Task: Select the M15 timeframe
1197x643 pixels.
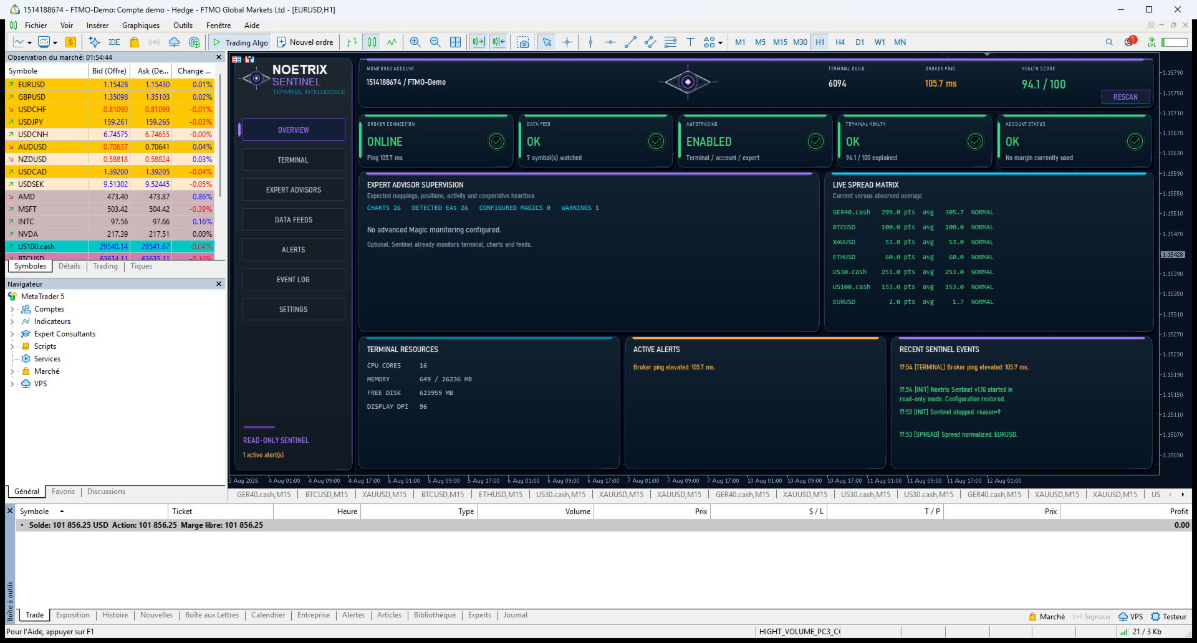Action: pyautogui.click(x=780, y=42)
